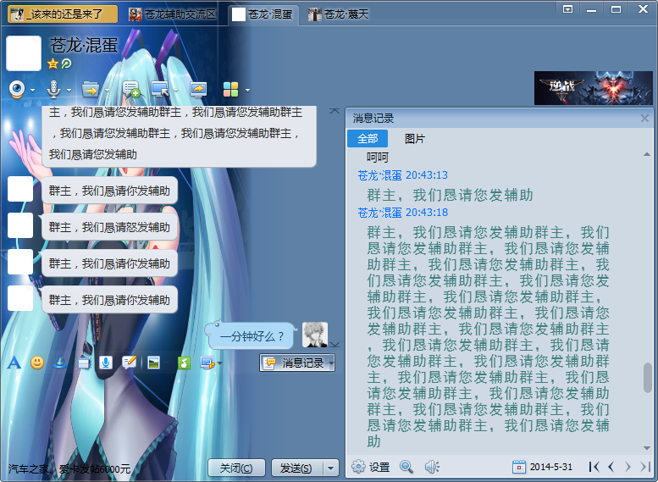Go to previous history page
This screenshot has height=482, width=658.
(x=611, y=467)
